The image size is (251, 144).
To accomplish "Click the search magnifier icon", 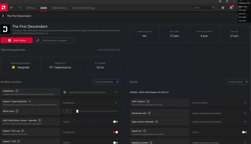I will [x=214, y=8].
